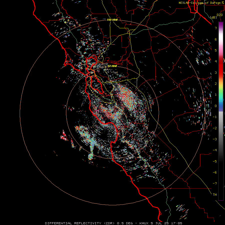Image resolution: width=225 pixels, height=225 pixels.
Task: Select the "4" value on the dB scale
Action: tap(216, 61)
